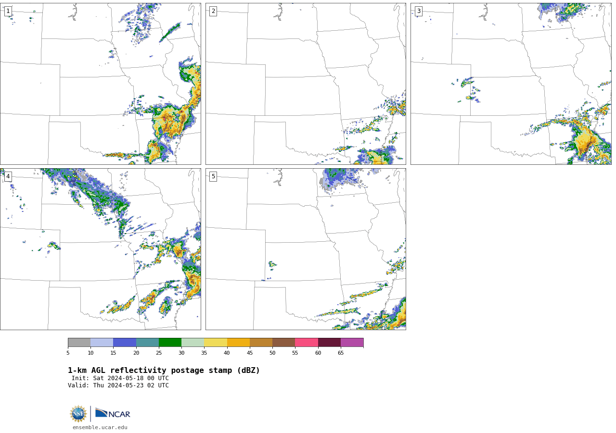Click the NCAR logo
The image size is (616, 433).
tap(113, 413)
